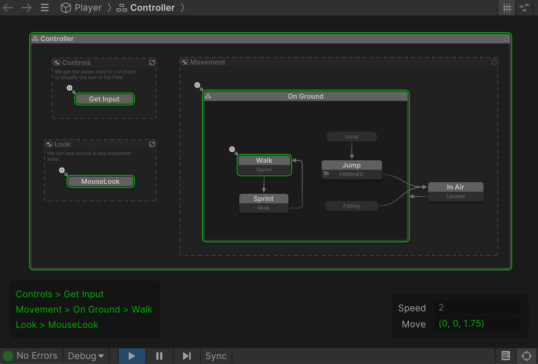Click the Sprint transition under Walk
This screenshot has width=538, height=364.
pos(264,170)
